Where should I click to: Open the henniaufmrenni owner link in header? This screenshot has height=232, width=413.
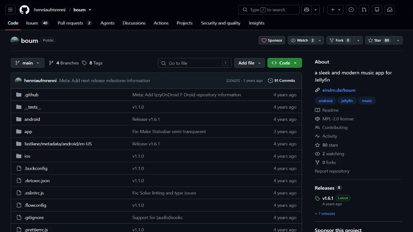50,10
